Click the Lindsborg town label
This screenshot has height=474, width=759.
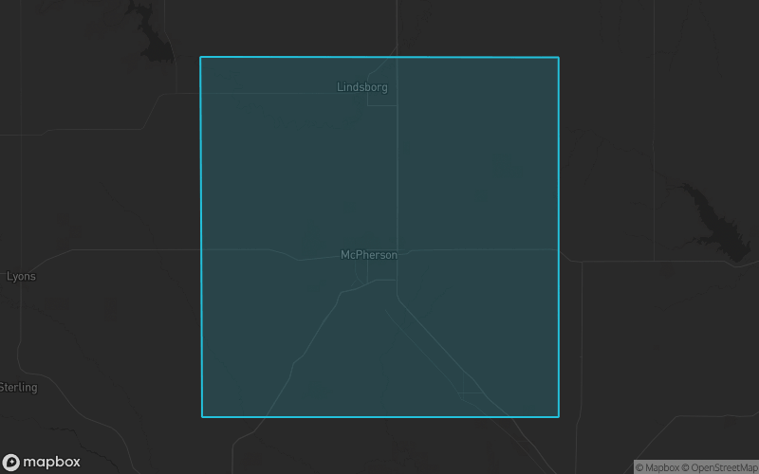[362, 87]
